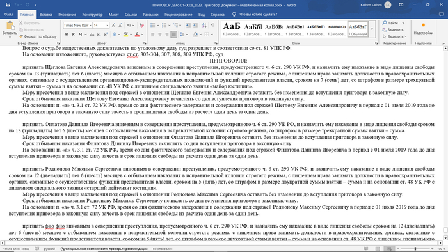
Task: Align the text to the left
Action: point(152,35)
